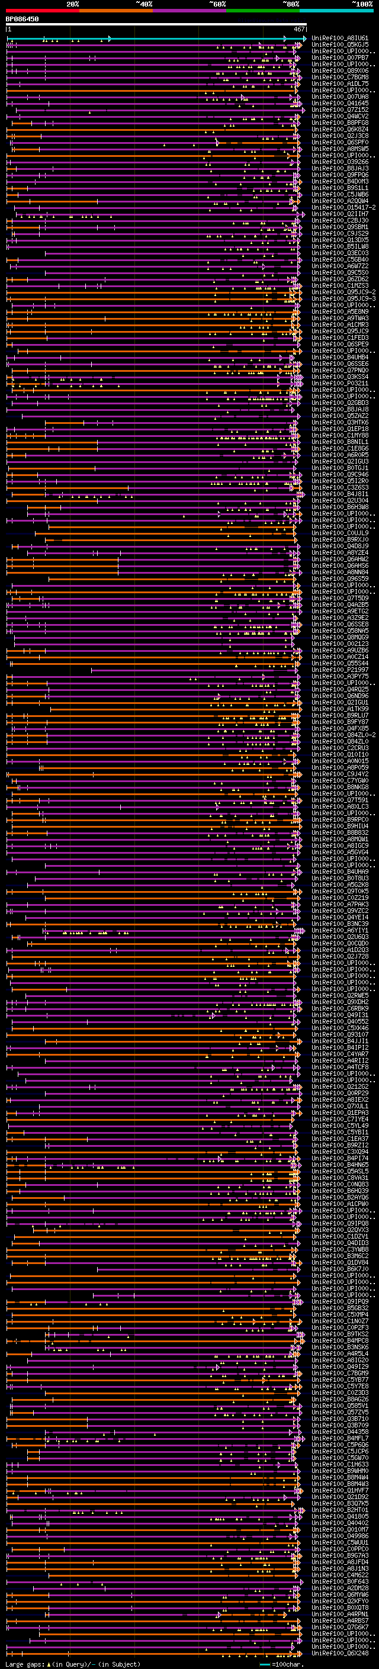Click label UniRef100_Q13DX5

[x=340, y=240]
